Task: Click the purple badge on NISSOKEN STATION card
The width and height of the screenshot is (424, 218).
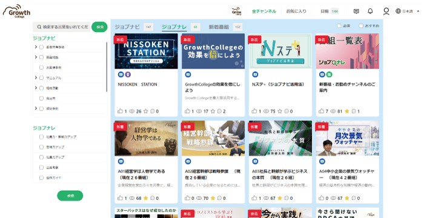Action: [128, 74]
